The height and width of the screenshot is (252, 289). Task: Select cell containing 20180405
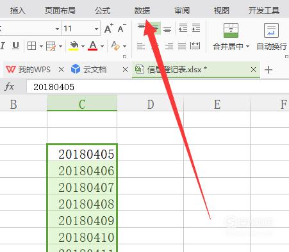click(x=82, y=153)
